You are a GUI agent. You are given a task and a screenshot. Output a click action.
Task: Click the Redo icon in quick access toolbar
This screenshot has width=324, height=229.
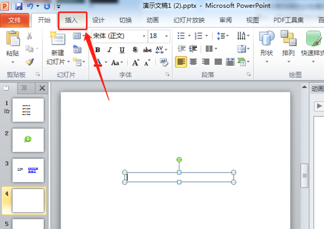[x=47, y=6]
